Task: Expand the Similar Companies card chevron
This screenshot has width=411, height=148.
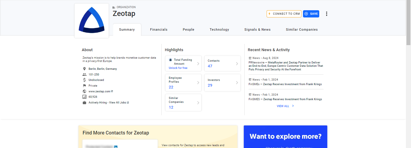Action: click(x=198, y=103)
